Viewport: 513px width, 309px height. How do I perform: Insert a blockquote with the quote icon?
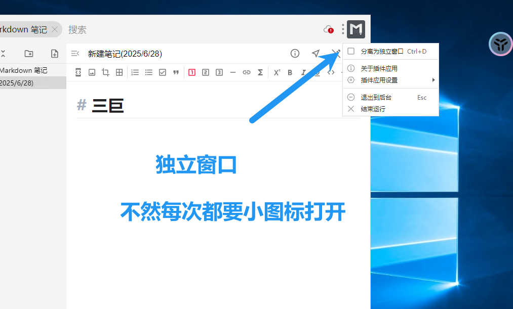pyautogui.click(x=176, y=72)
